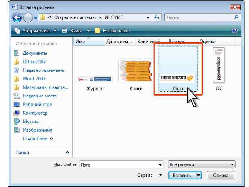The height and width of the screenshot is (187, 249).
Task: Sort by the Имя column header
Action: [x=89, y=42]
